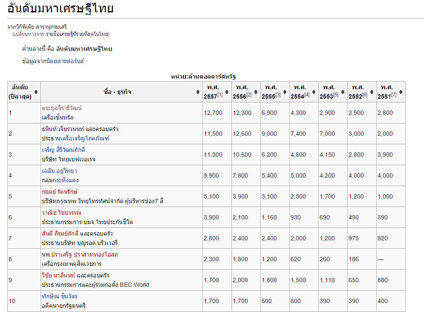Sort by พ.ศ. 2552 column arrows

[372, 92]
